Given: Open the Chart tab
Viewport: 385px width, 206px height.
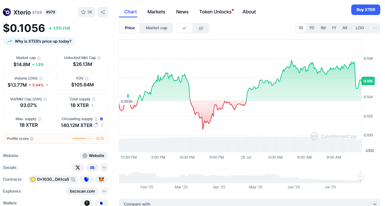Looking at the screenshot, I should (x=131, y=12).
